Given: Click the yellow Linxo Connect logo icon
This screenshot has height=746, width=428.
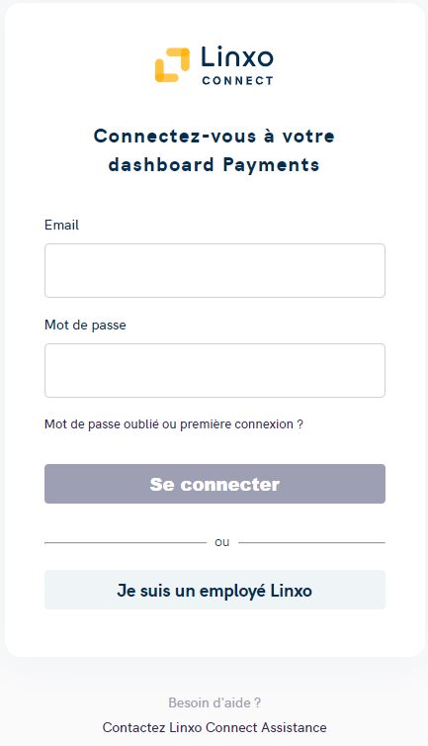Looking at the screenshot, I should (172, 64).
